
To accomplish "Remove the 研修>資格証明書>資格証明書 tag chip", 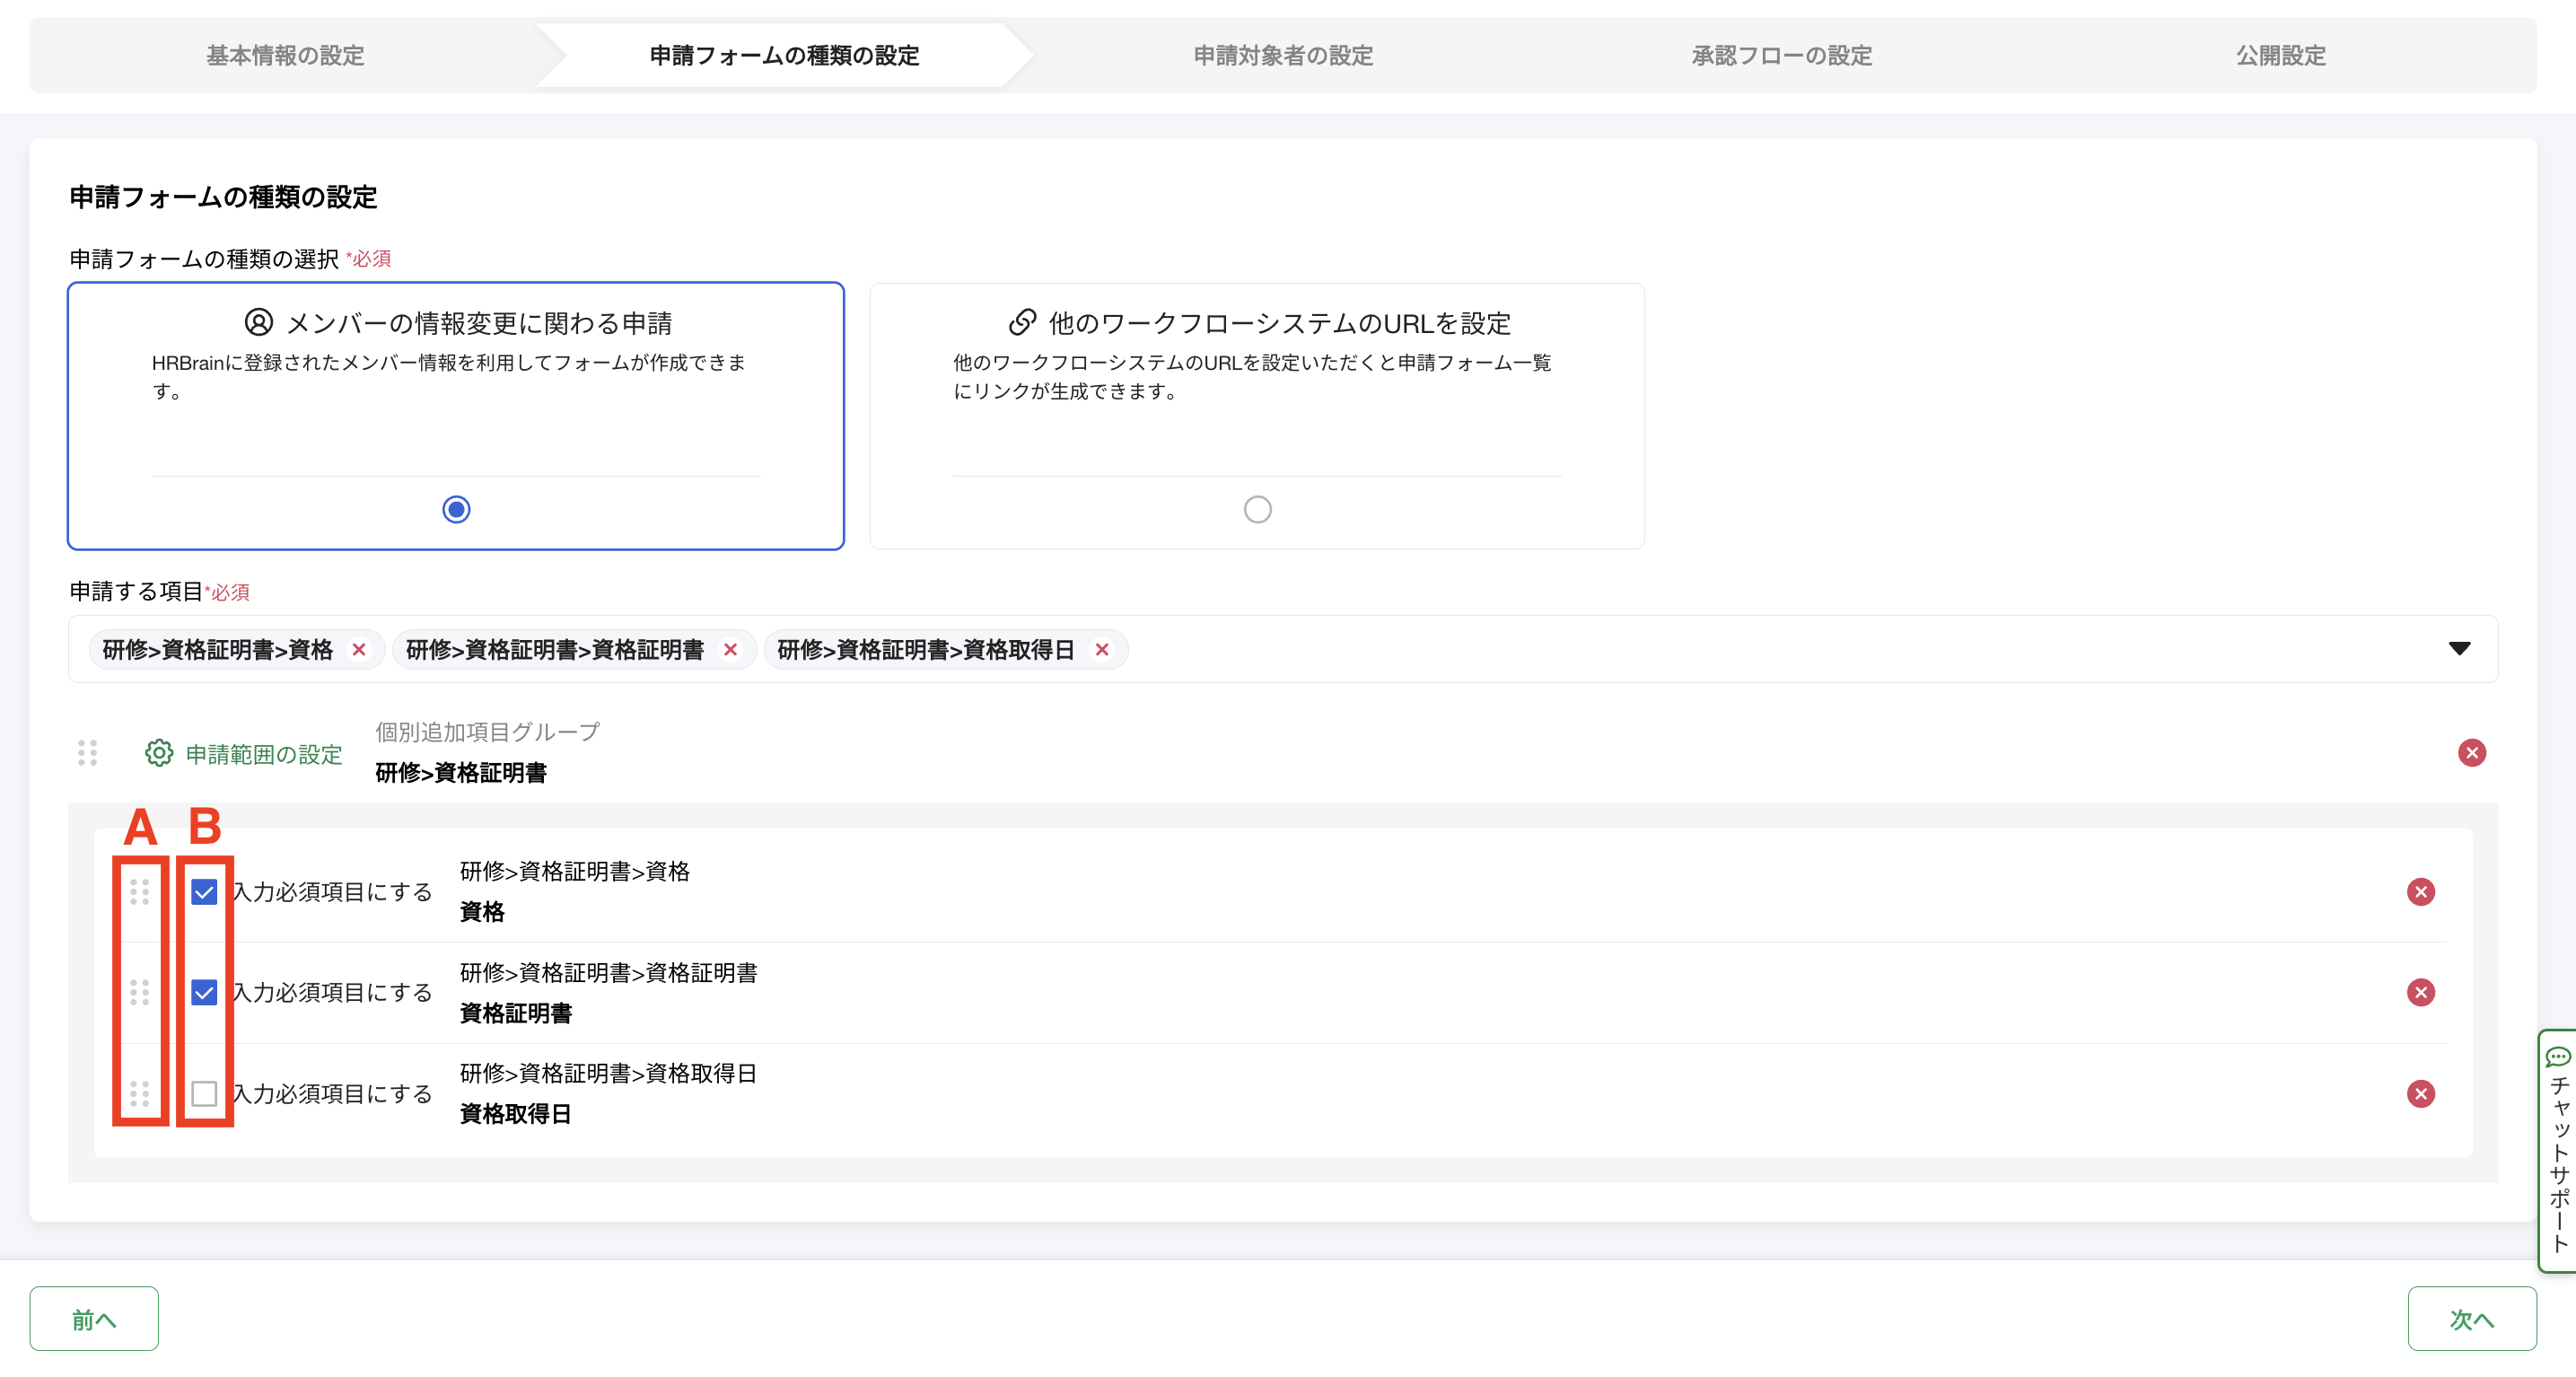I will tap(731, 650).
